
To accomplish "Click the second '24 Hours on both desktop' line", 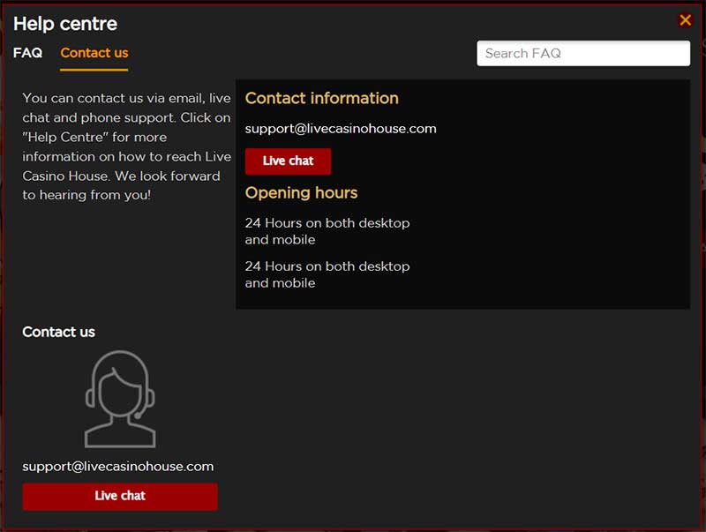I will [327, 266].
